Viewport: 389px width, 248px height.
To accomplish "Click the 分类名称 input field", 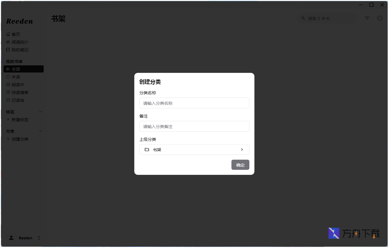I will coord(194,103).
